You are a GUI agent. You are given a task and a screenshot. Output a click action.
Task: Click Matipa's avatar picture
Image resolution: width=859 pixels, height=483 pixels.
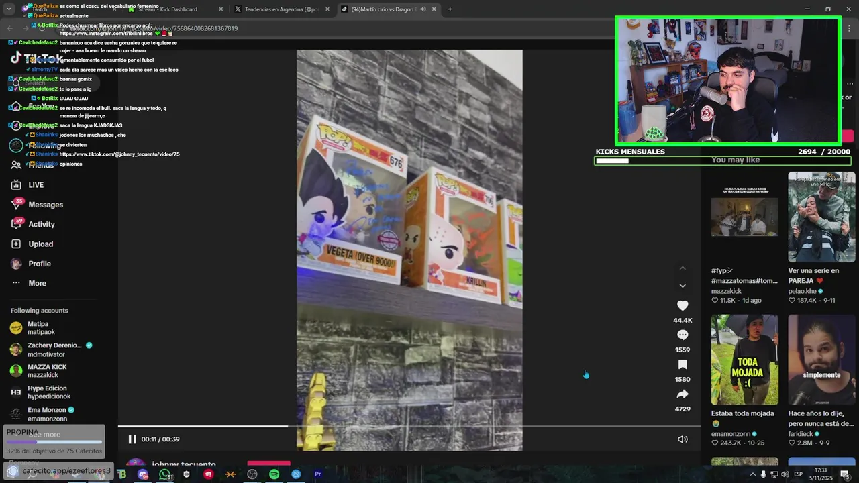(16, 328)
